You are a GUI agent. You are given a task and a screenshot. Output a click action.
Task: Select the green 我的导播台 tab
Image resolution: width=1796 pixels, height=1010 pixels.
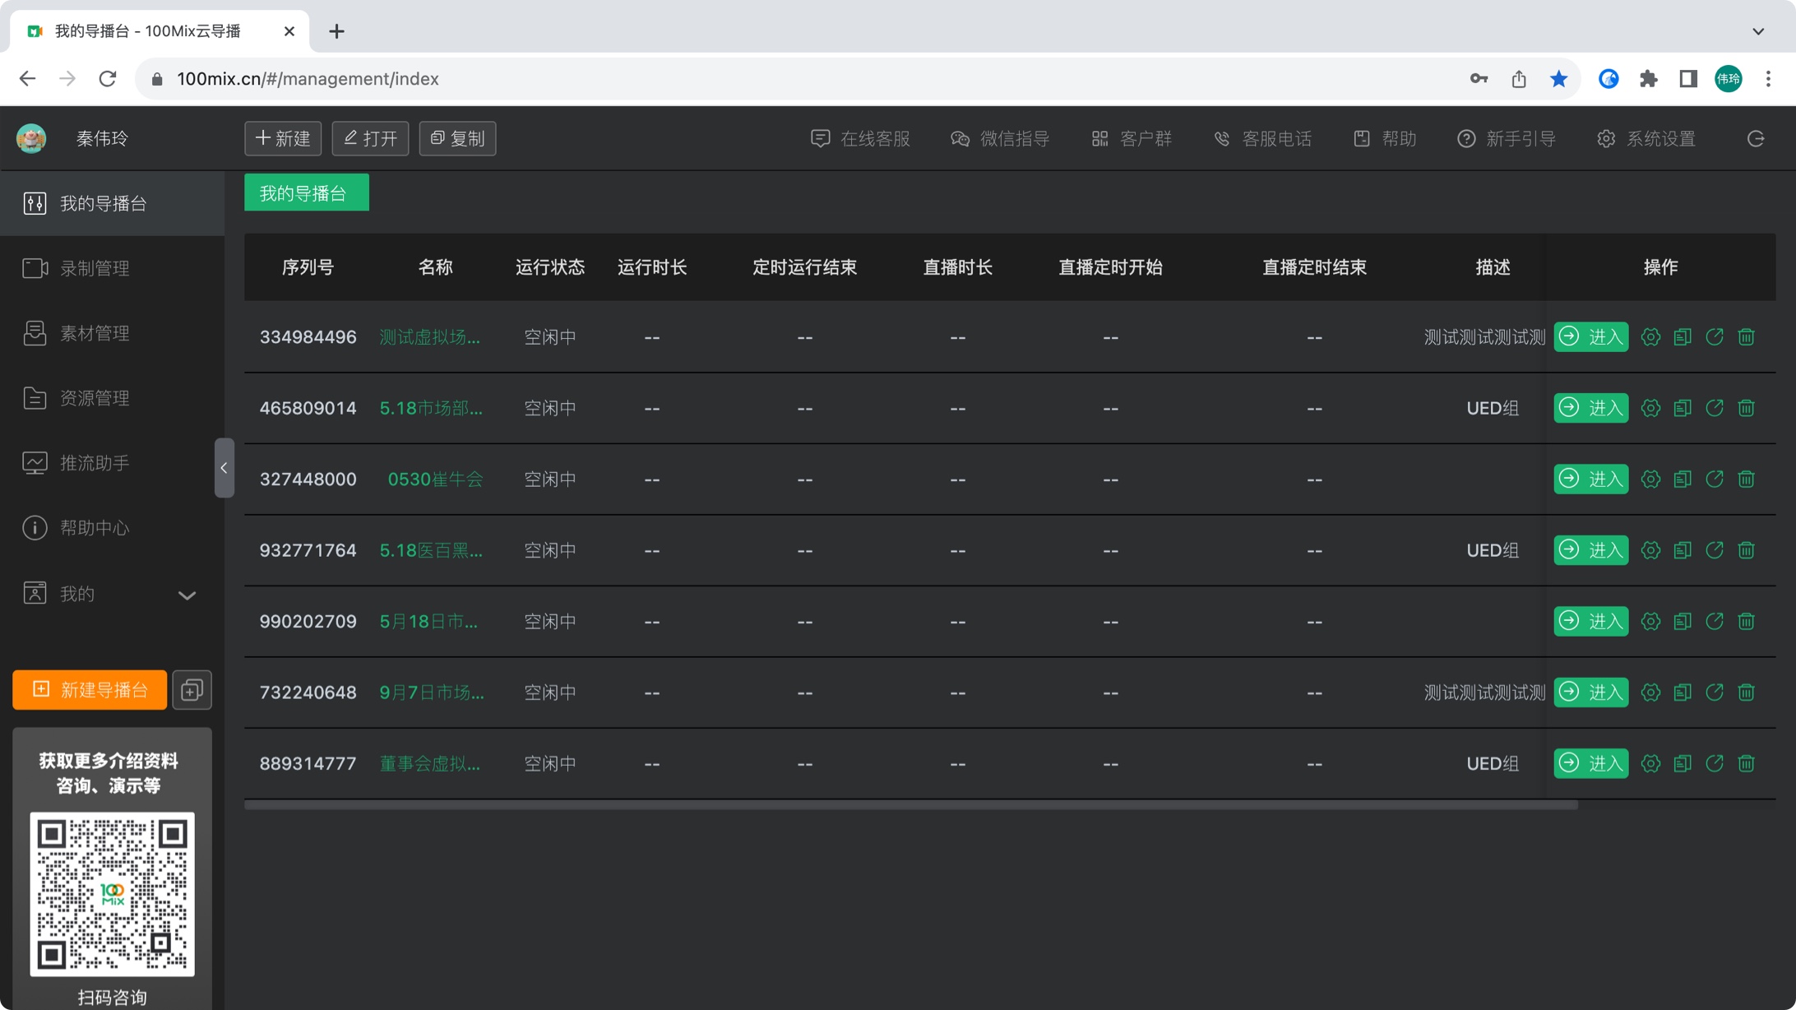coord(307,193)
